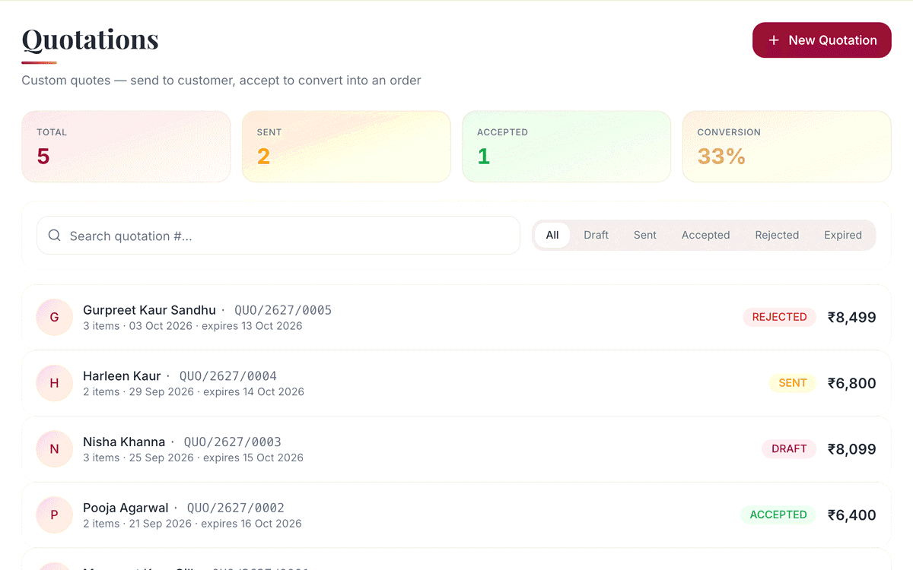Image resolution: width=913 pixels, height=570 pixels.
Task: Click the expires 13 Oct 2026 details line
Action: click(192, 326)
